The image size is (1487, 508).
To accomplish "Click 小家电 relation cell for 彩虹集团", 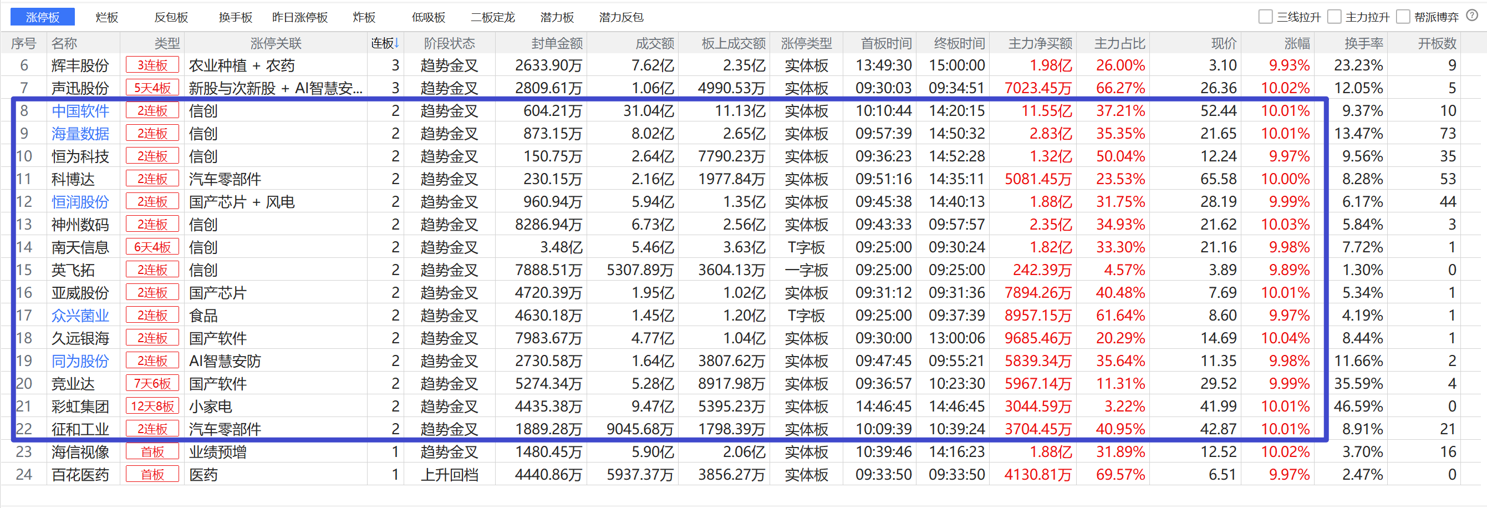I will (x=211, y=407).
